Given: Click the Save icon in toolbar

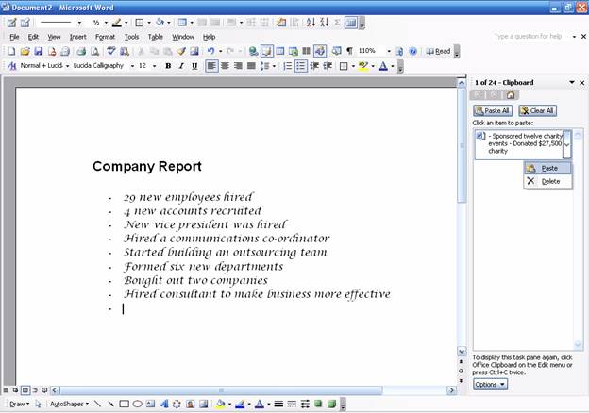Looking at the screenshot, I should point(39,51).
